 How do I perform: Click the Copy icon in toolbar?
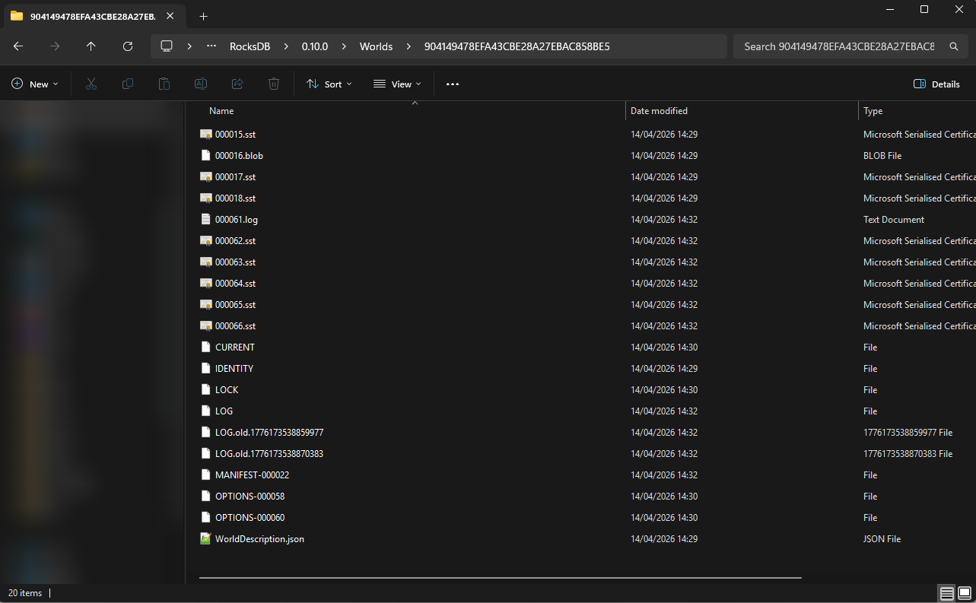point(128,84)
